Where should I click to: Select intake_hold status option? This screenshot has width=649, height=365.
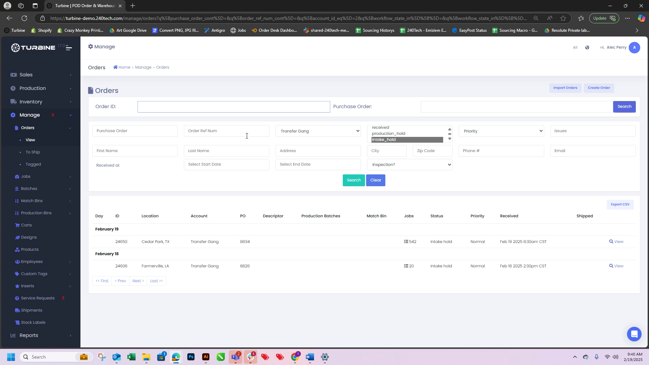pos(384,140)
